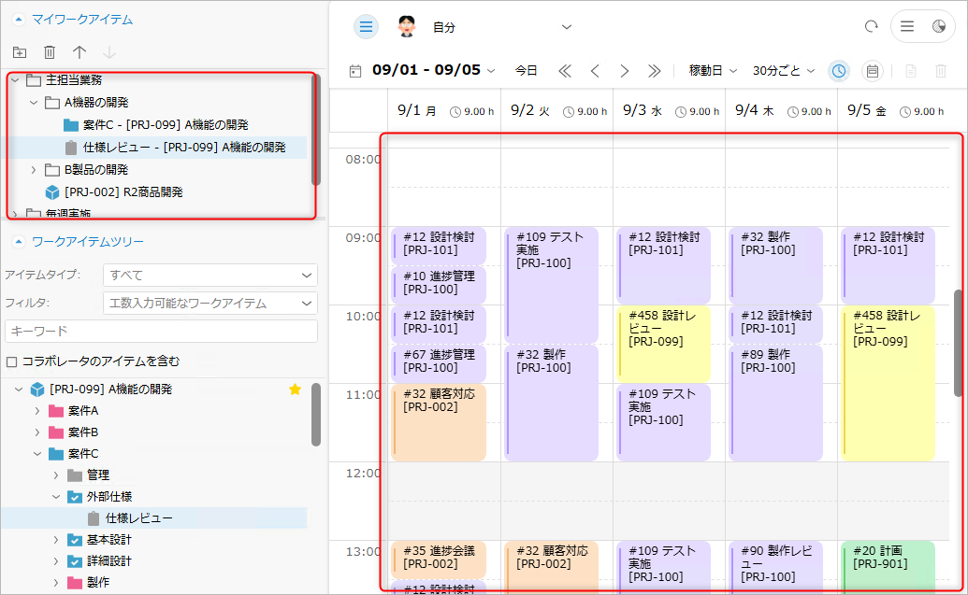Open the 30分ごと interval dropdown
This screenshot has height=595, width=968.
[x=784, y=71]
